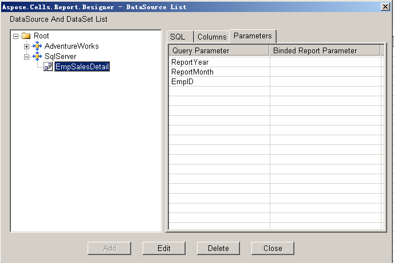Collapse the Root tree node
Screen dimensions: 394x263
pyautogui.click(x=16, y=37)
